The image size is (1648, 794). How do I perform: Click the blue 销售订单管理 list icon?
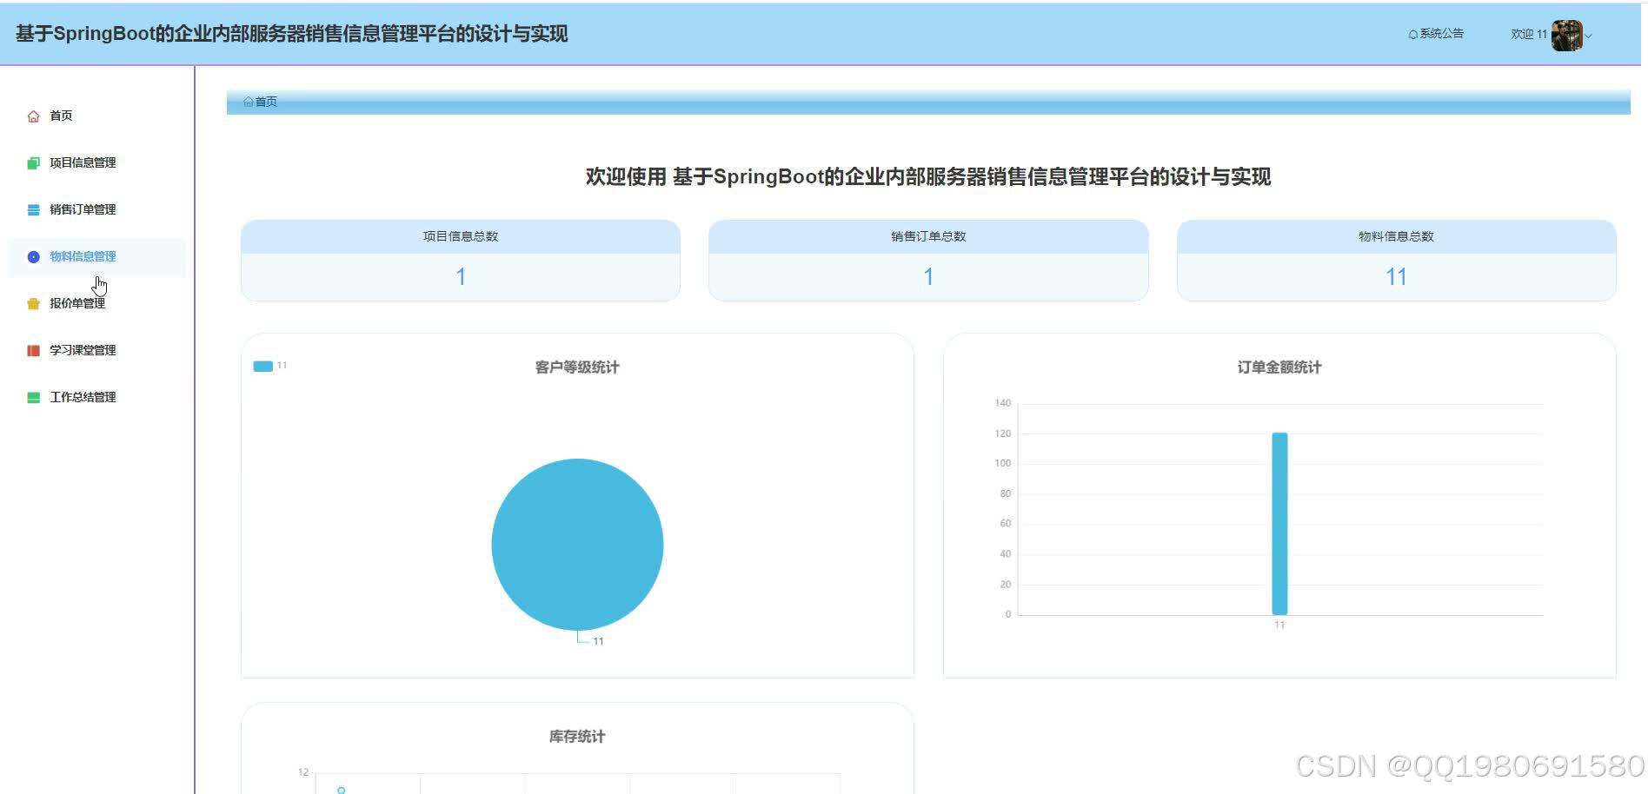[x=32, y=209]
